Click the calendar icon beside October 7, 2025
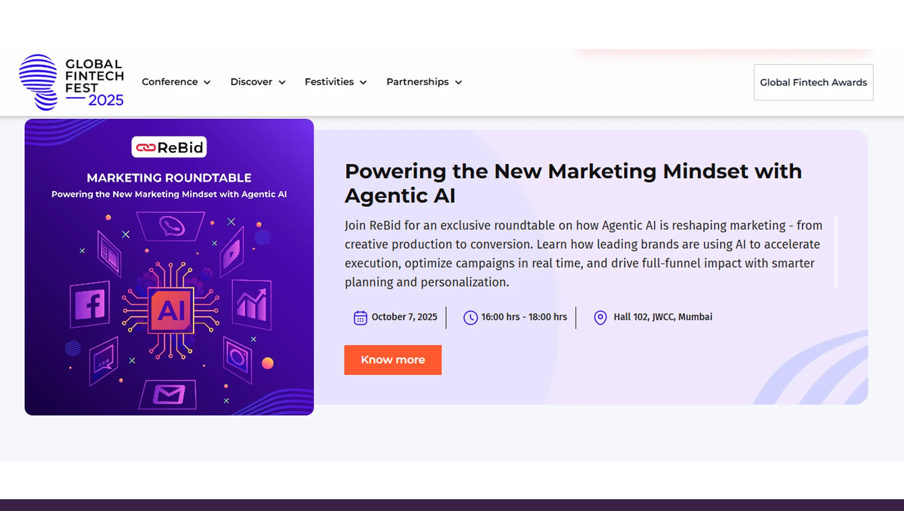Image resolution: width=904 pixels, height=511 pixels. click(360, 317)
